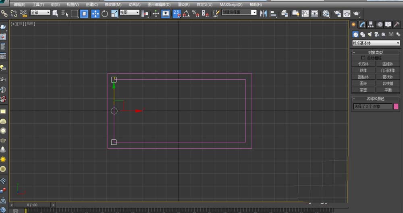Open the 全部 selection filter dropdown
The image size is (403, 213).
point(40,13)
